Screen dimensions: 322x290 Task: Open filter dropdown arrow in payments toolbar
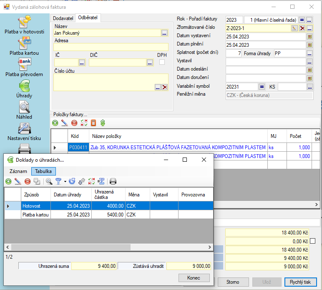tap(65, 182)
